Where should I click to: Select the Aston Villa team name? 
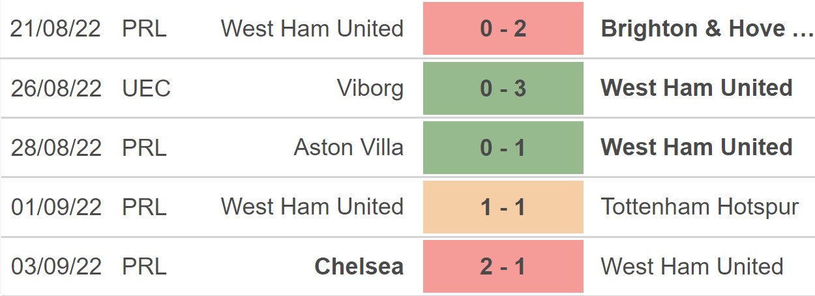348,147
